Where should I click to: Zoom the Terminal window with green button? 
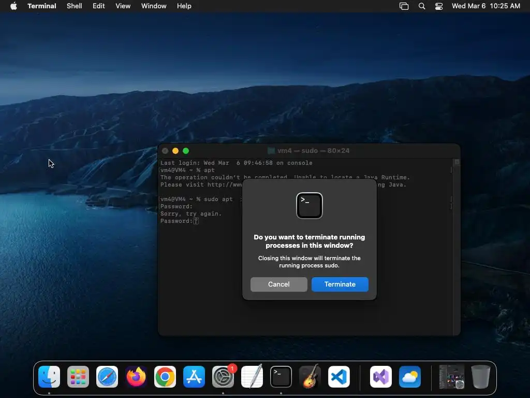(186, 151)
